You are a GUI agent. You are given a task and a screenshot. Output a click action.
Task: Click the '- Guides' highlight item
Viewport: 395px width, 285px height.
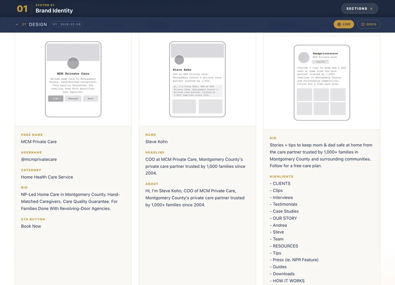[x=278, y=267]
